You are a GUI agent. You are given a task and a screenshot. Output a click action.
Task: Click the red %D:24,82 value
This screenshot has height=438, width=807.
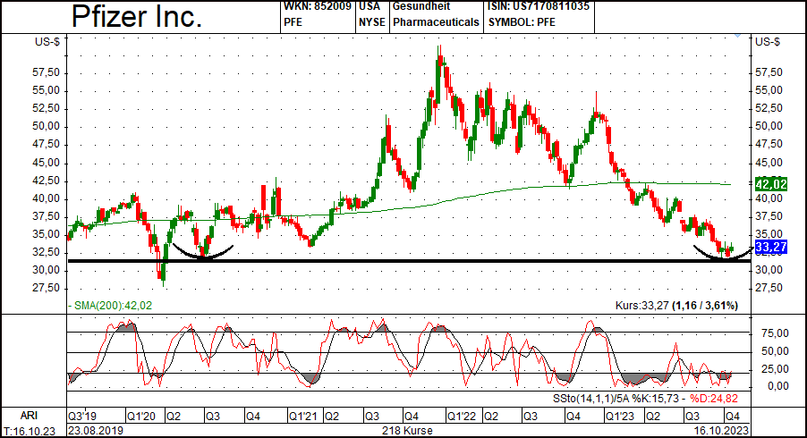(714, 399)
